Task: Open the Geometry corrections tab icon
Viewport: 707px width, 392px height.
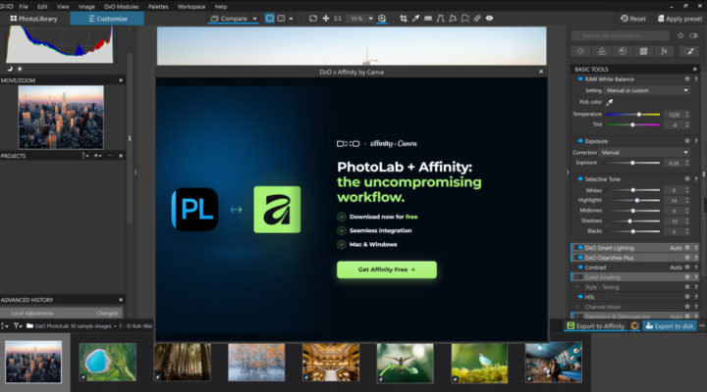Action: click(643, 51)
